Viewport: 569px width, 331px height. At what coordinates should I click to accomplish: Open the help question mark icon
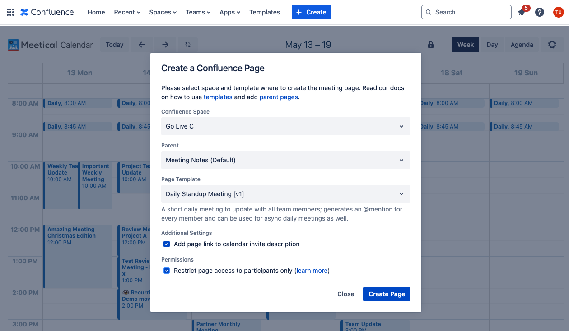(540, 12)
